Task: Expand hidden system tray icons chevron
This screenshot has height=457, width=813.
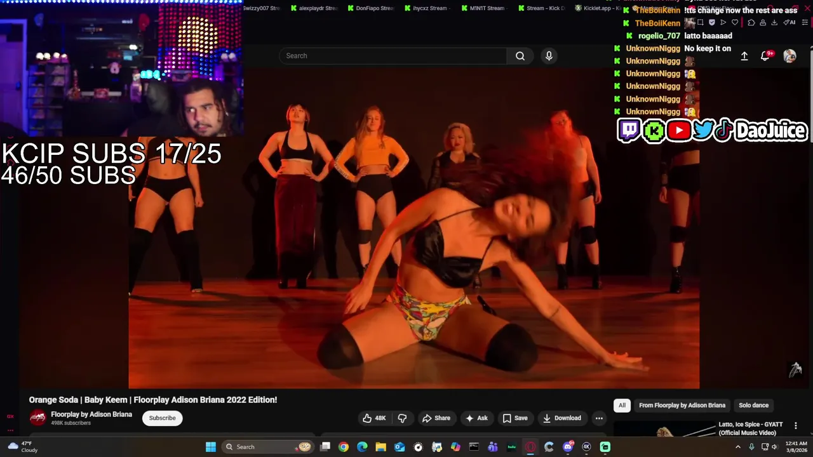Action: [x=738, y=447]
